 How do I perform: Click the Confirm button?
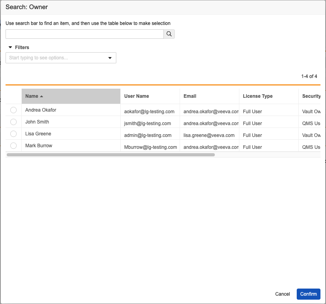[308, 294]
